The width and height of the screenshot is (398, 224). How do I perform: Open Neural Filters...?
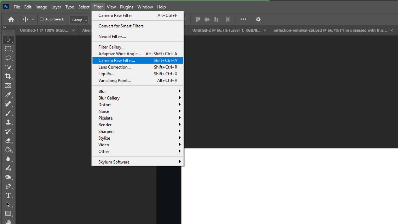pos(137,37)
